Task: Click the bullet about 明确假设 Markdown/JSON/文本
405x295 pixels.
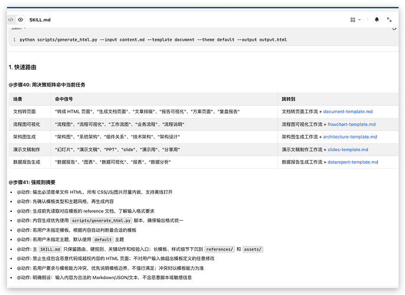Action: [x=104, y=277]
